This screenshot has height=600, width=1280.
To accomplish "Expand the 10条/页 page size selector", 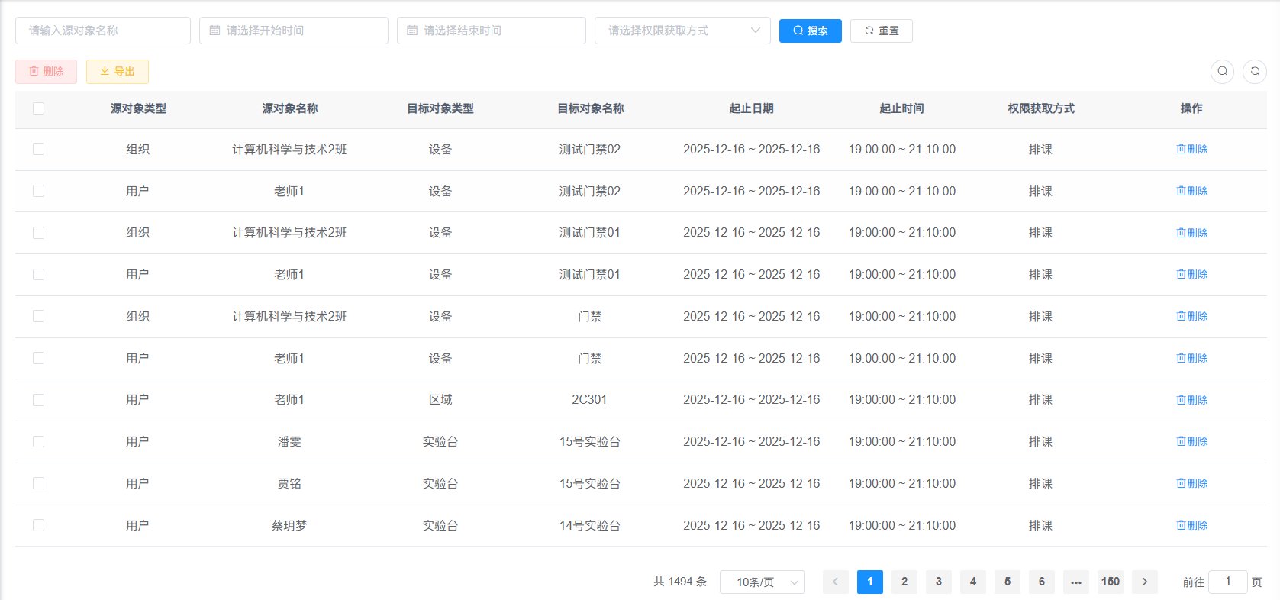I will tap(762, 582).
